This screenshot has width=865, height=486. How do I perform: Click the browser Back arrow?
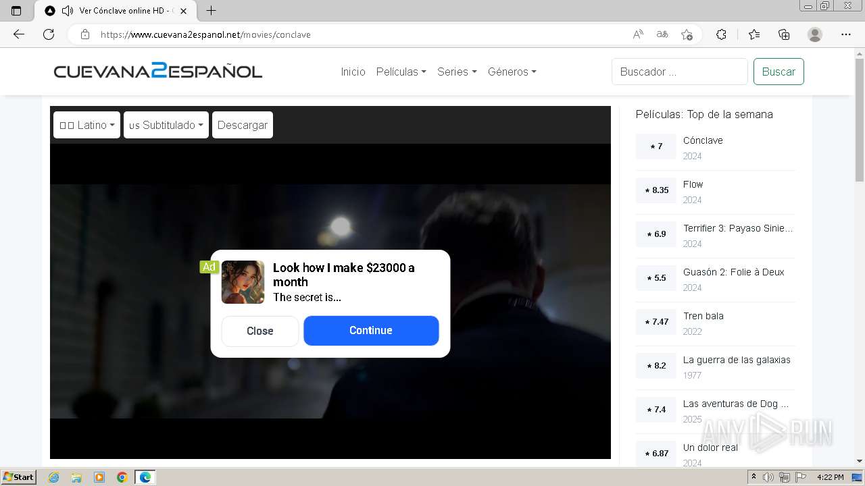(x=19, y=34)
